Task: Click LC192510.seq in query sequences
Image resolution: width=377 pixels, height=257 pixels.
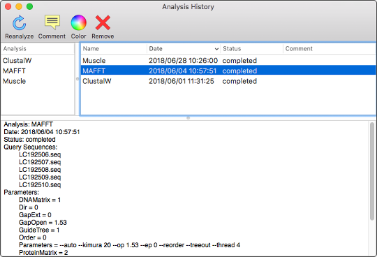Action: (40, 185)
